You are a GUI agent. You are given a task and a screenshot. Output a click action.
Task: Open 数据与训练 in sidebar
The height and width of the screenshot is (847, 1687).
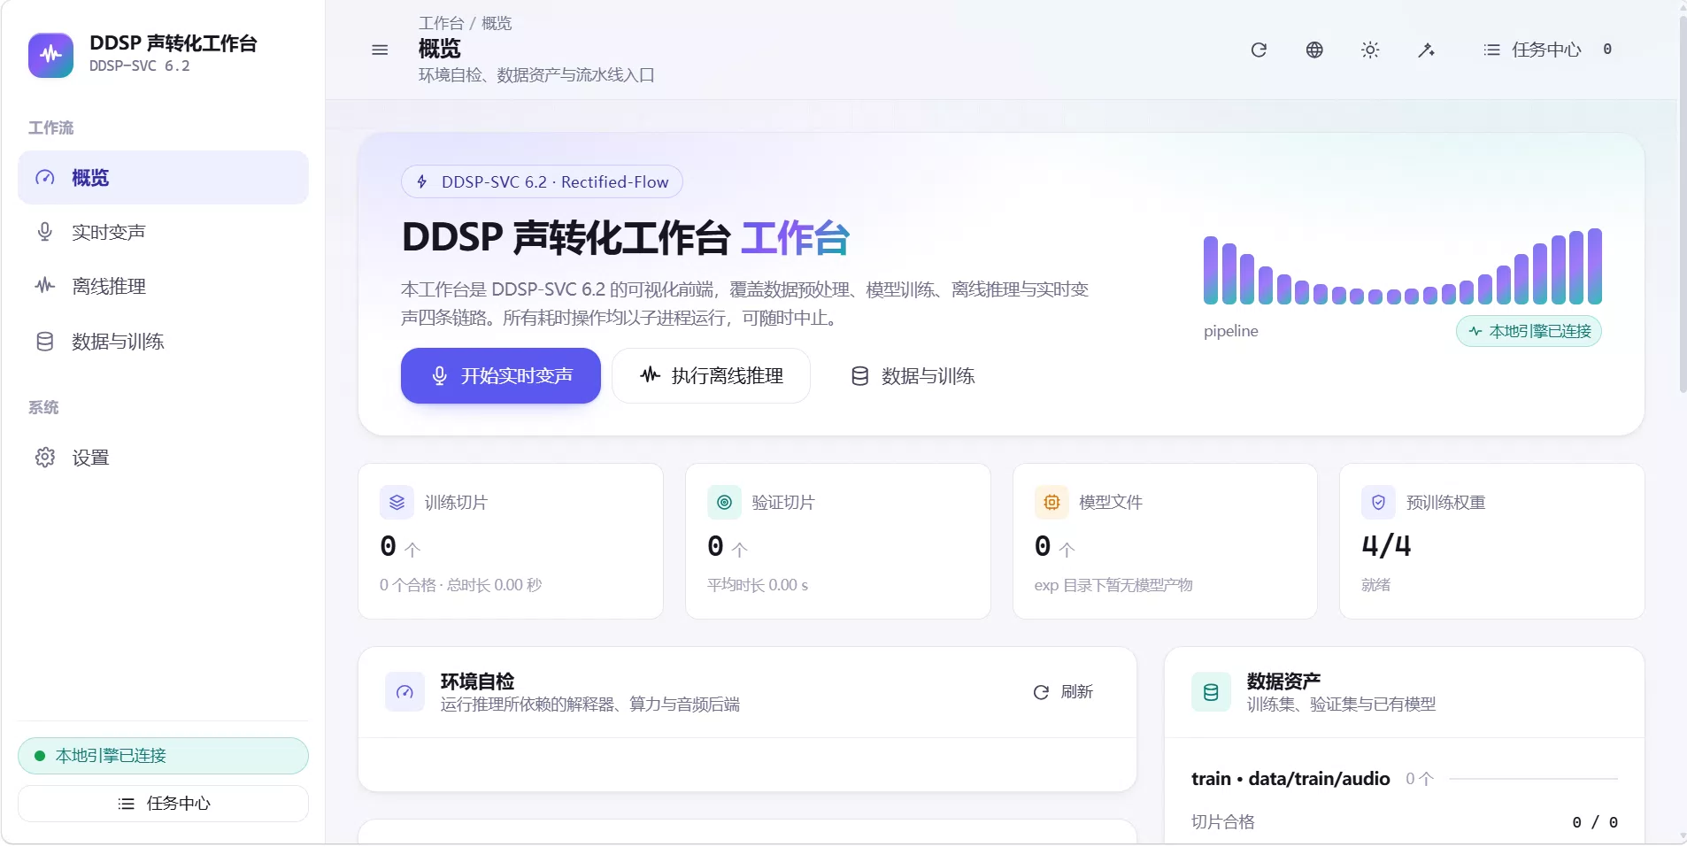click(x=163, y=341)
